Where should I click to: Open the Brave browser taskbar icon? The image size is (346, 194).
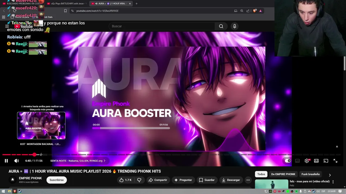[15, 191]
